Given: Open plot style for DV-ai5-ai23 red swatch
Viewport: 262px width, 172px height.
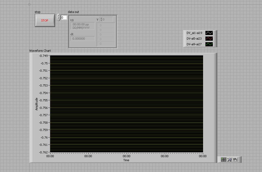Looking at the screenshot, I should [x=209, y=39].
